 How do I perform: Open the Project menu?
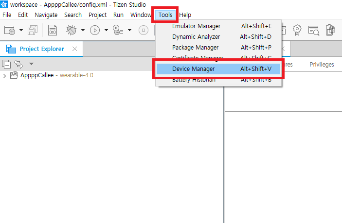pos(97,15)
